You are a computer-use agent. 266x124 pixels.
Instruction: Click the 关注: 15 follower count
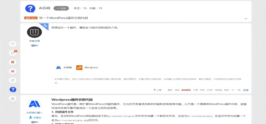[80, 8]
